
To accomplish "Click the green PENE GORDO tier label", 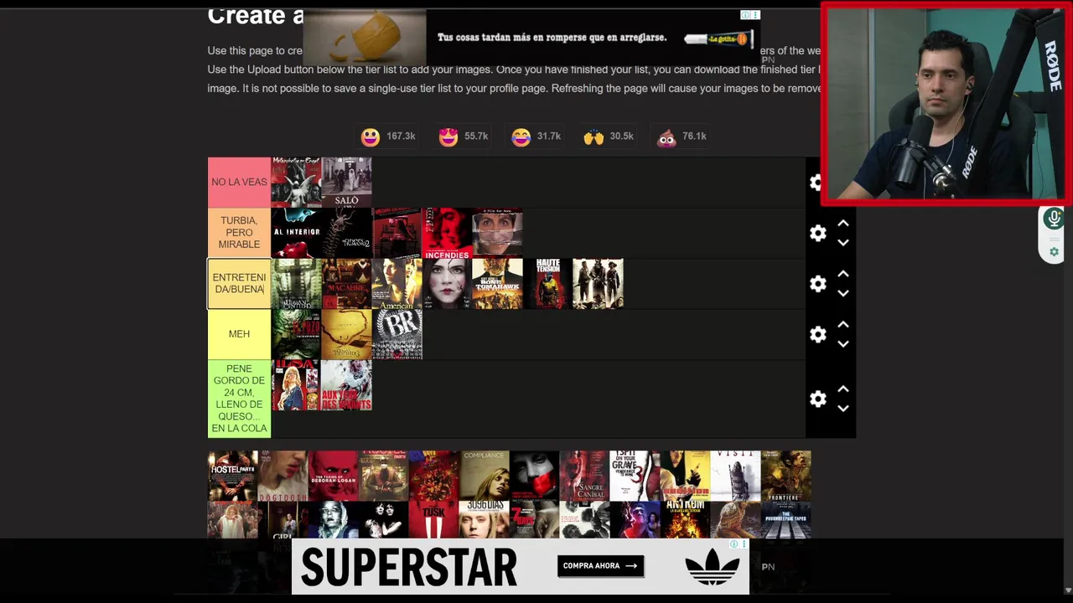I will point(239,399).
